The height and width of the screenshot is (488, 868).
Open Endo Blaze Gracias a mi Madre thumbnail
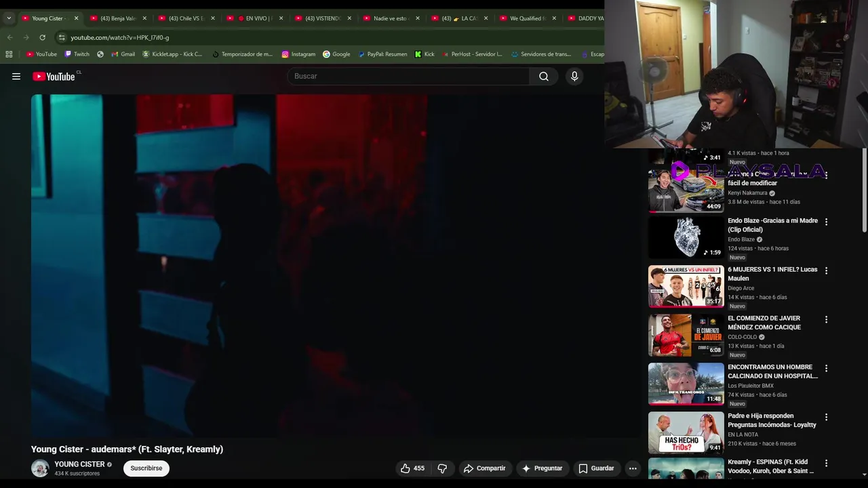coord(686,238)
